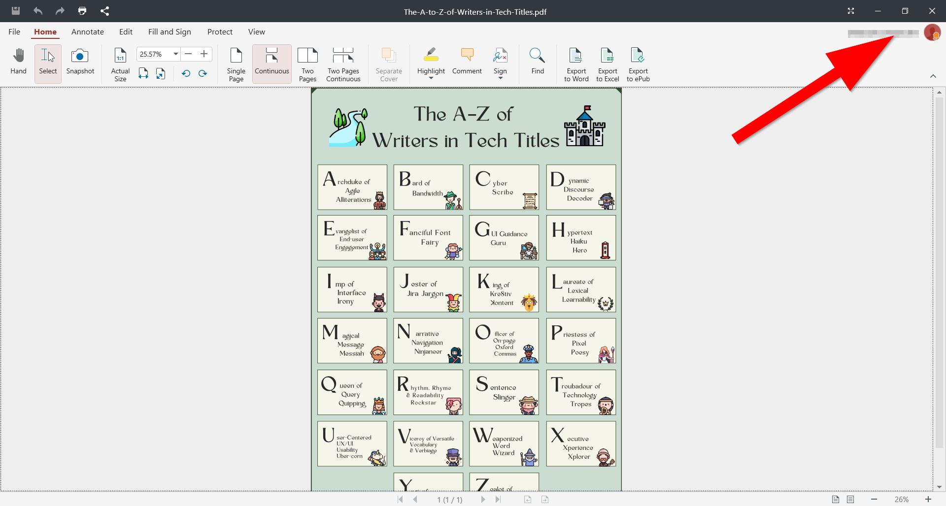Expand the Highlight options arrow
The image size is (946, 506).
(x=431, y=78)
